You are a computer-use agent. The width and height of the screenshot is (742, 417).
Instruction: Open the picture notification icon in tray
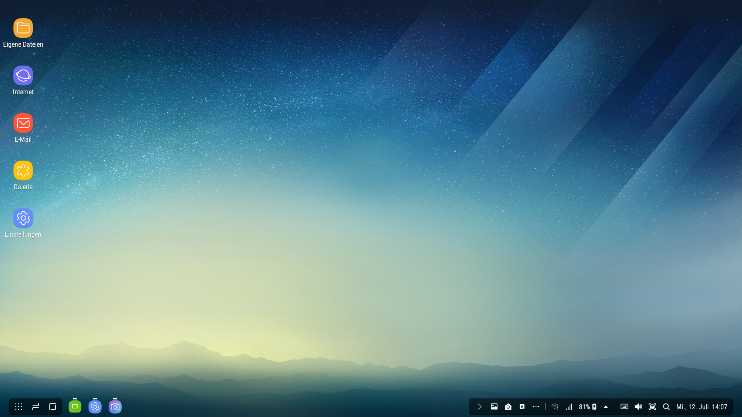pyautogui.click(x=494, y=407)
